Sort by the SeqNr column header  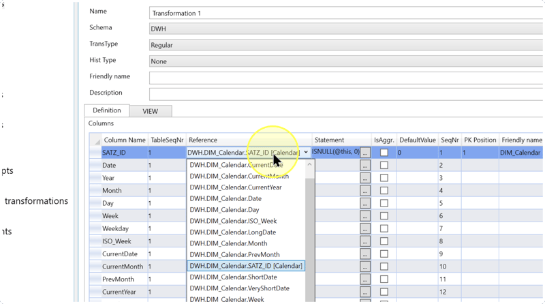(x=450, y=140)
